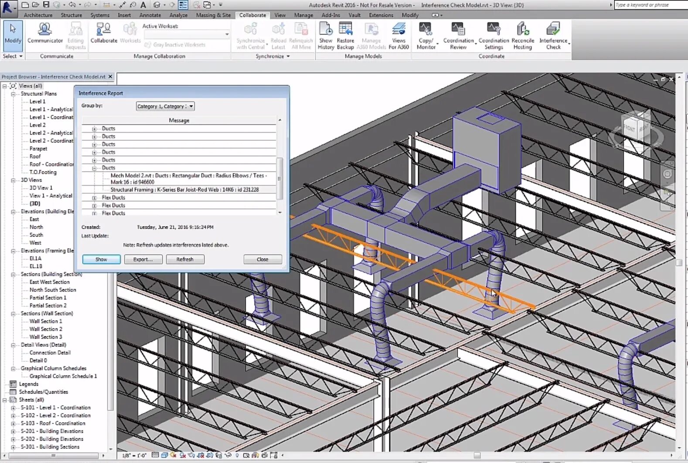The image size is (688, 463).
Task: Click the Interference Report list scrollbar
Action: click(280, 178)
